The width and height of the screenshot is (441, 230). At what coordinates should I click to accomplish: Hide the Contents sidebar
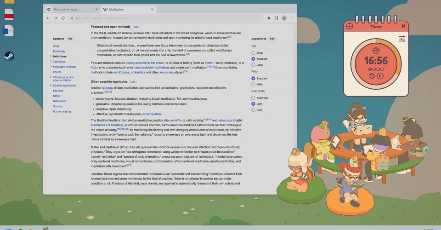pyautogui.click(x=70, y=39)
